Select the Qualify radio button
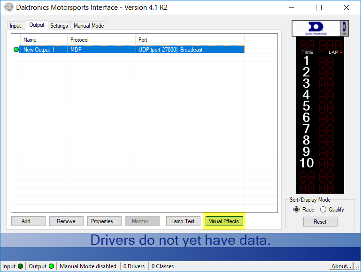Viewport: 361px width, 272px height. pyautogui.click(x=323, y=210)
